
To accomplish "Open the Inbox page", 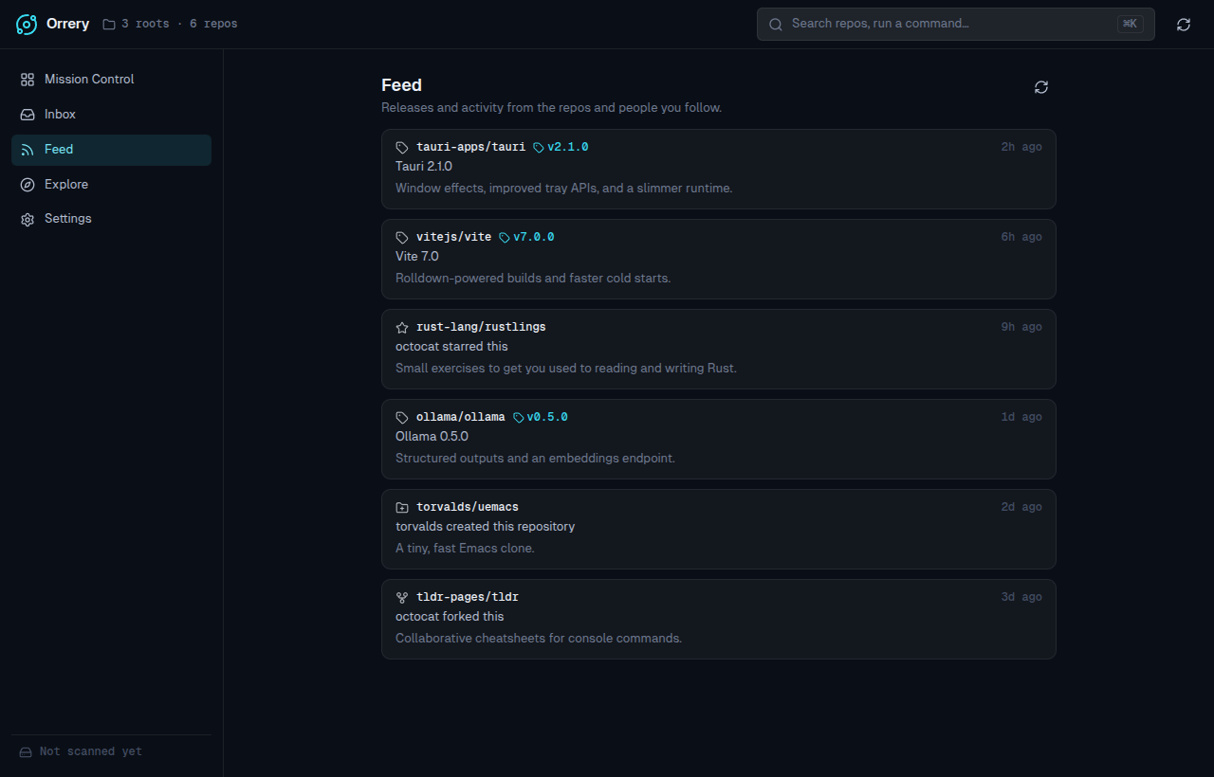I will tap(111, 115).
